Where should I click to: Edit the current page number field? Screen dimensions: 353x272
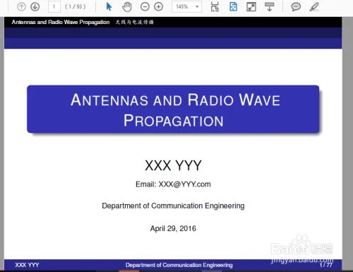tap(54, 6)
